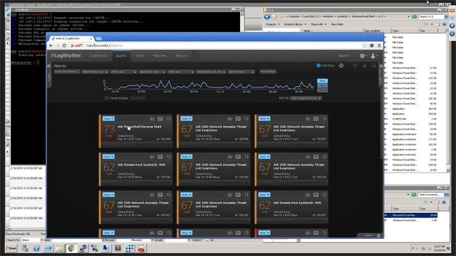This screenshot has height=256, width=456.
Task: Switch to the Reports tab
Action: [x=181, y=55]
